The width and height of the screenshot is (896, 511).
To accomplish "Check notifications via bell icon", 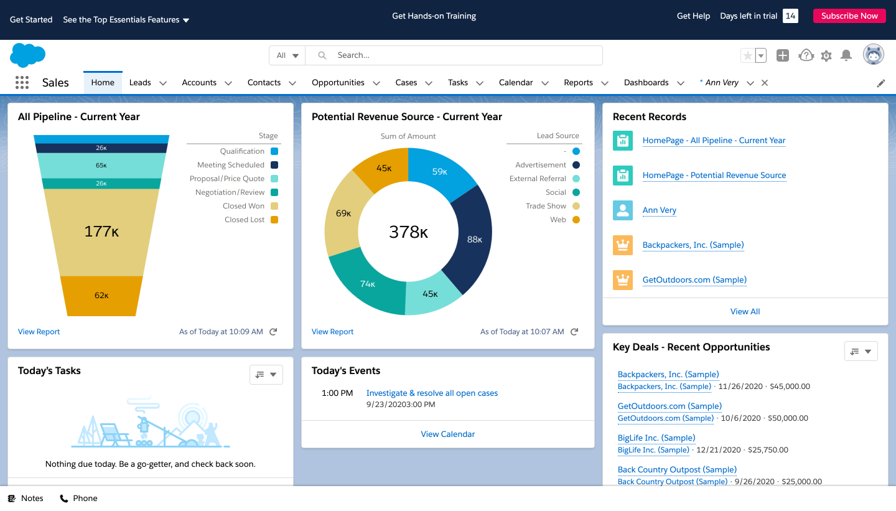I will click(846, 55).
